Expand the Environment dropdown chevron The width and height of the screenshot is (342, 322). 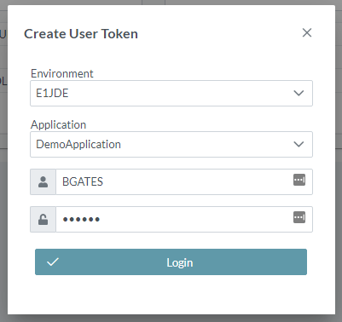(299, 93)
